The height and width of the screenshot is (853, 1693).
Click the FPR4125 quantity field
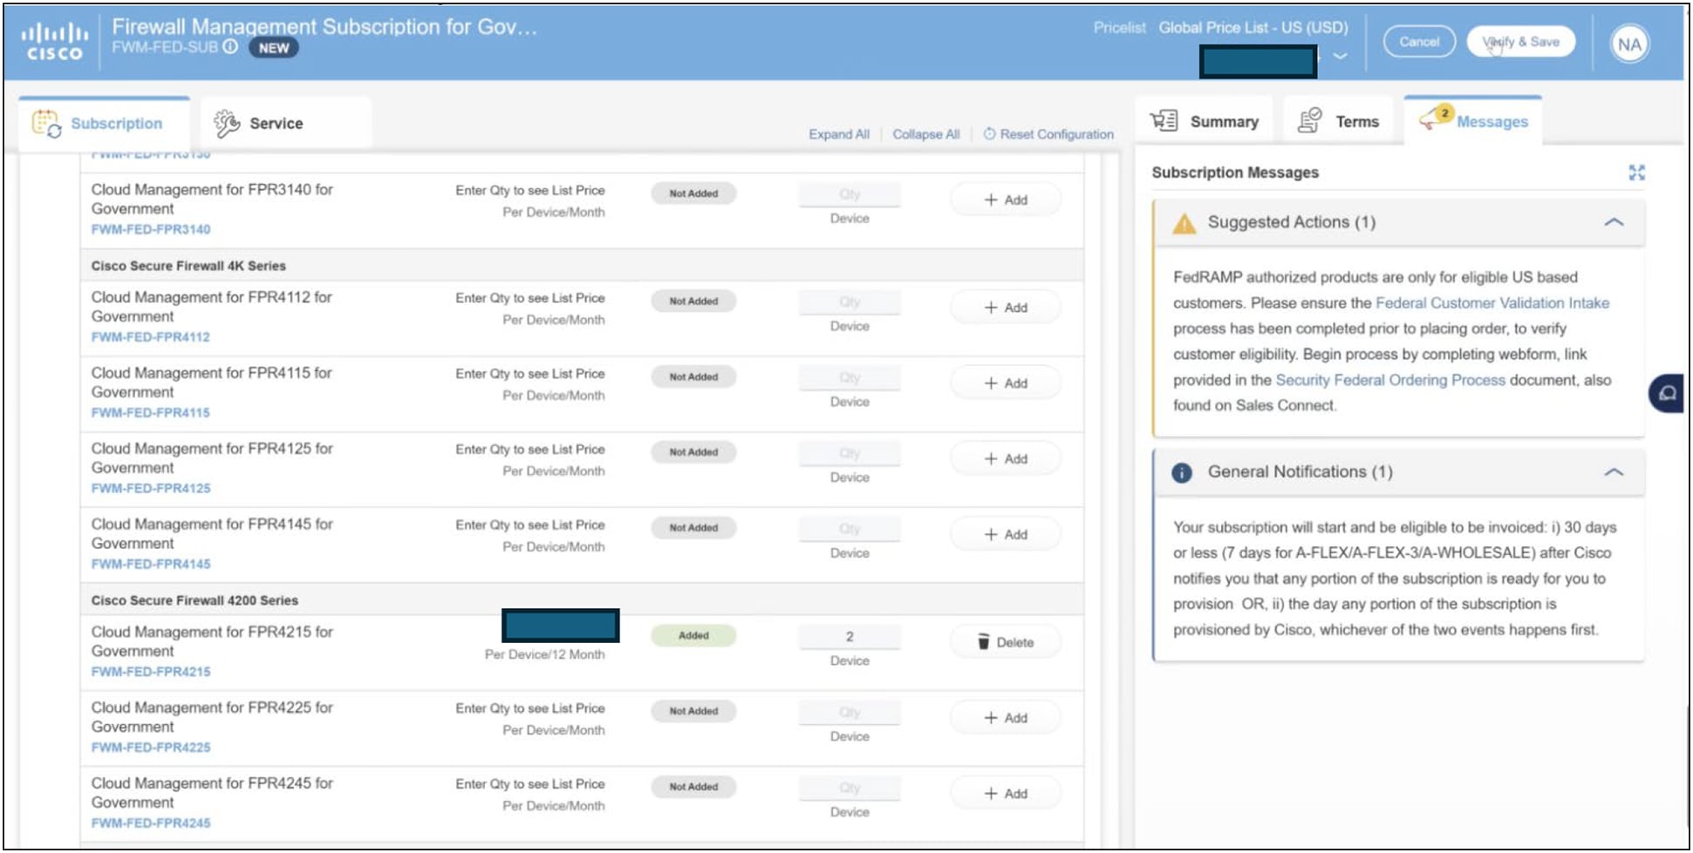pos(850,454)
